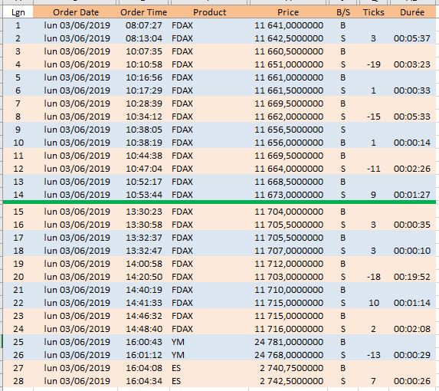Click duration 00:05:37 in row 2
Image resolution: width=439 pixels, height=391 pixels.
tap(412, 38)
